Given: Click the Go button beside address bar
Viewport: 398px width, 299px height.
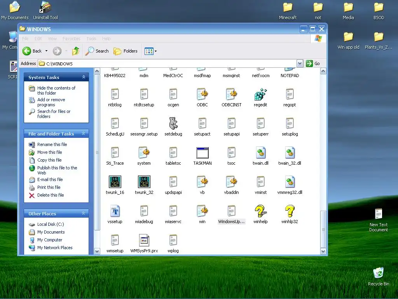Looking at the screenshot, I should (313, 63).
